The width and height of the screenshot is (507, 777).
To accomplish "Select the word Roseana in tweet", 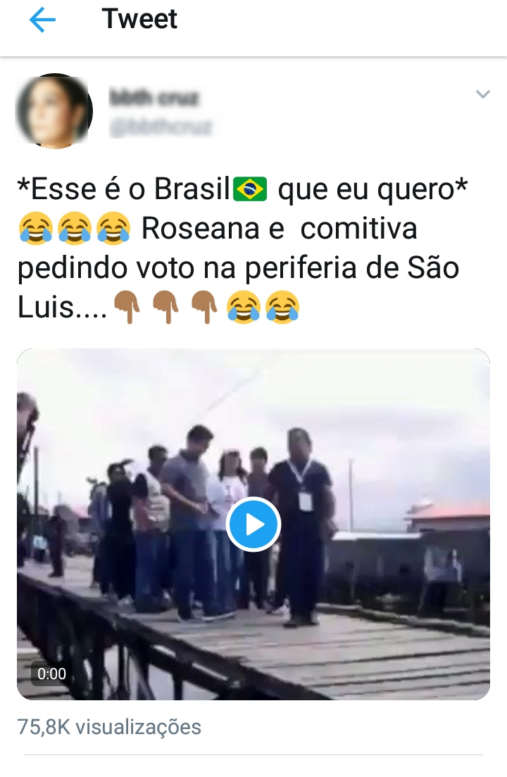I will pyautogui.click(x=201, y=229).
